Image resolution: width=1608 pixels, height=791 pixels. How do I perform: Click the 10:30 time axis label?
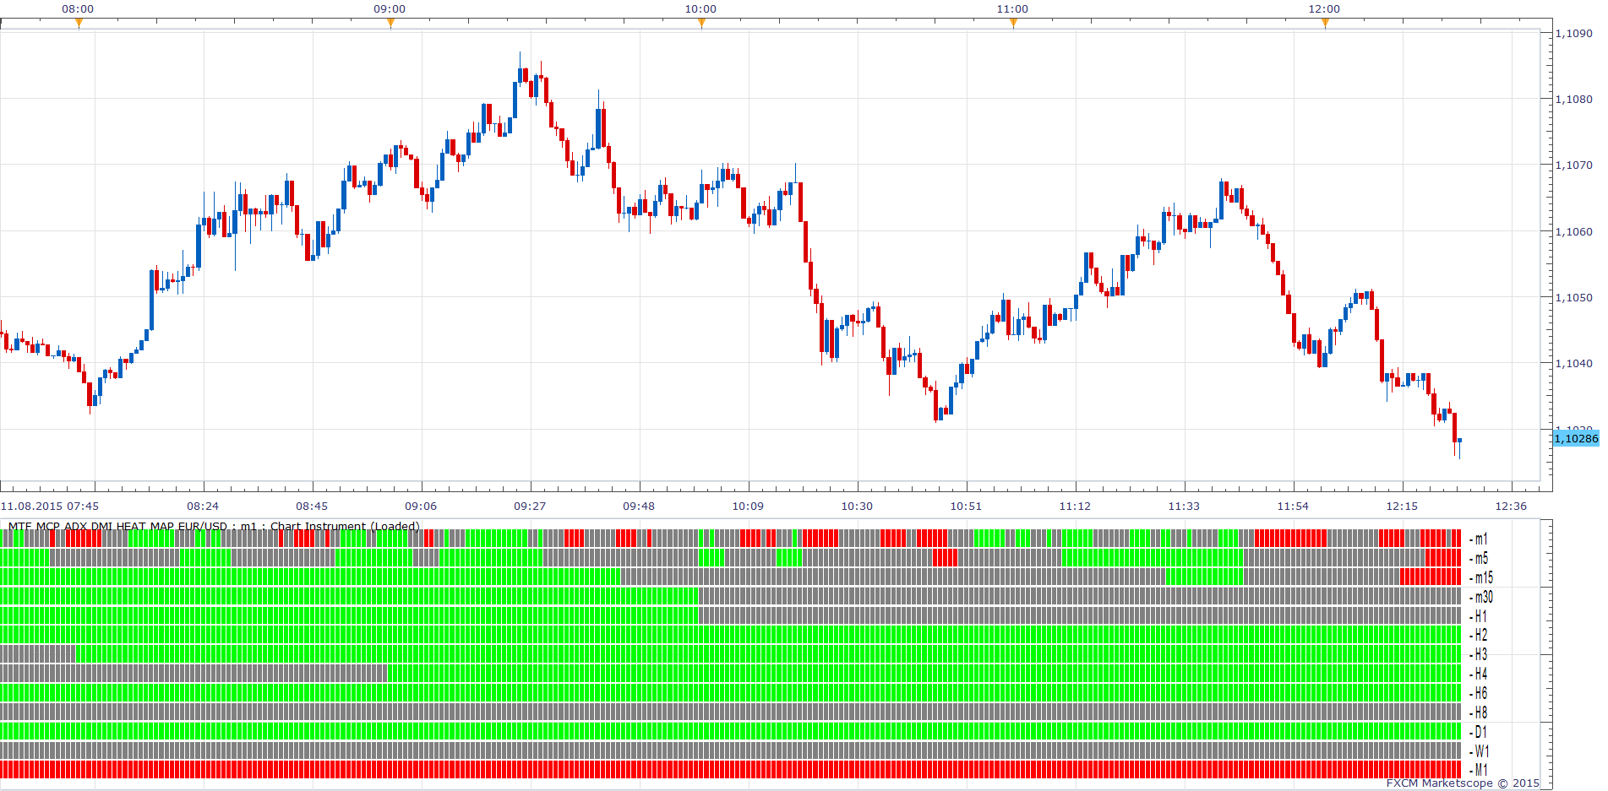(x=857, y=507)
